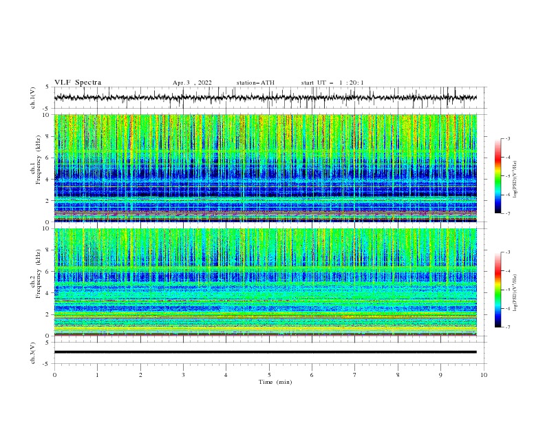Click the "9" tick on the time axis
Screen dimensions: 545x421
click(440, 375)
